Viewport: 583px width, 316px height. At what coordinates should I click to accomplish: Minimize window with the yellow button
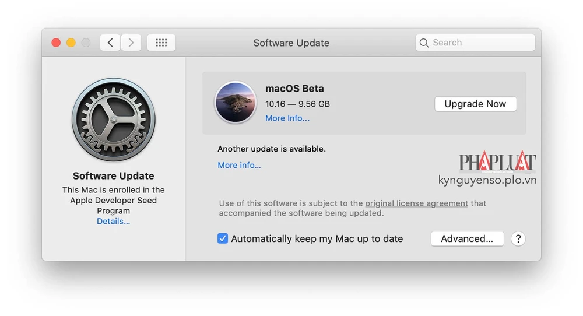71,43
